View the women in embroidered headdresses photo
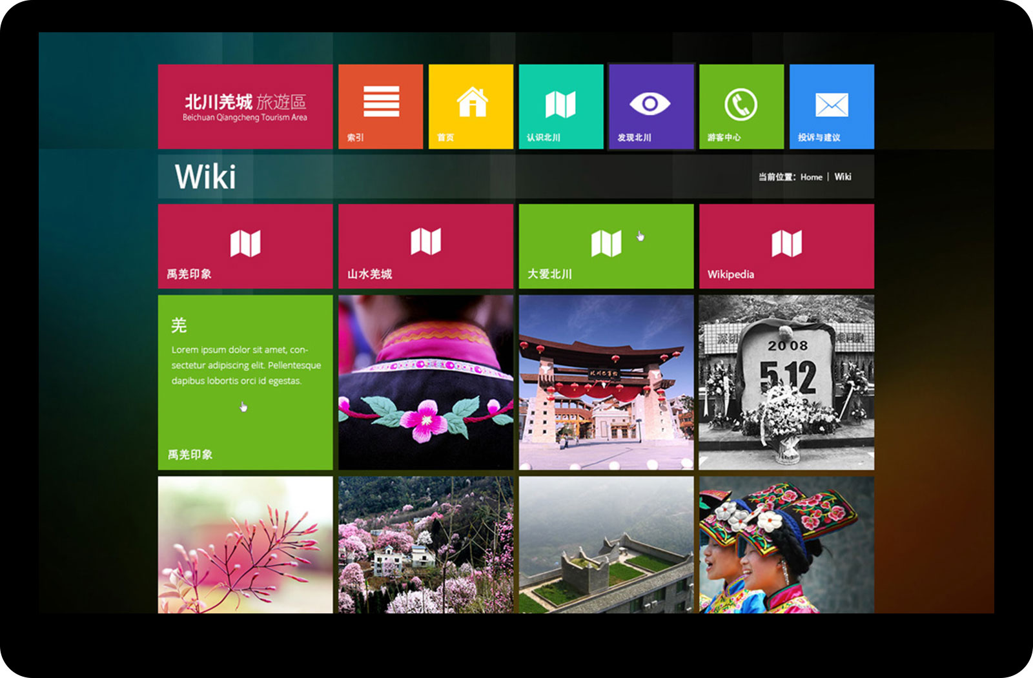The width and height of the screenshot is (1033, 678). pyautogui.click(x=786, y=545)
